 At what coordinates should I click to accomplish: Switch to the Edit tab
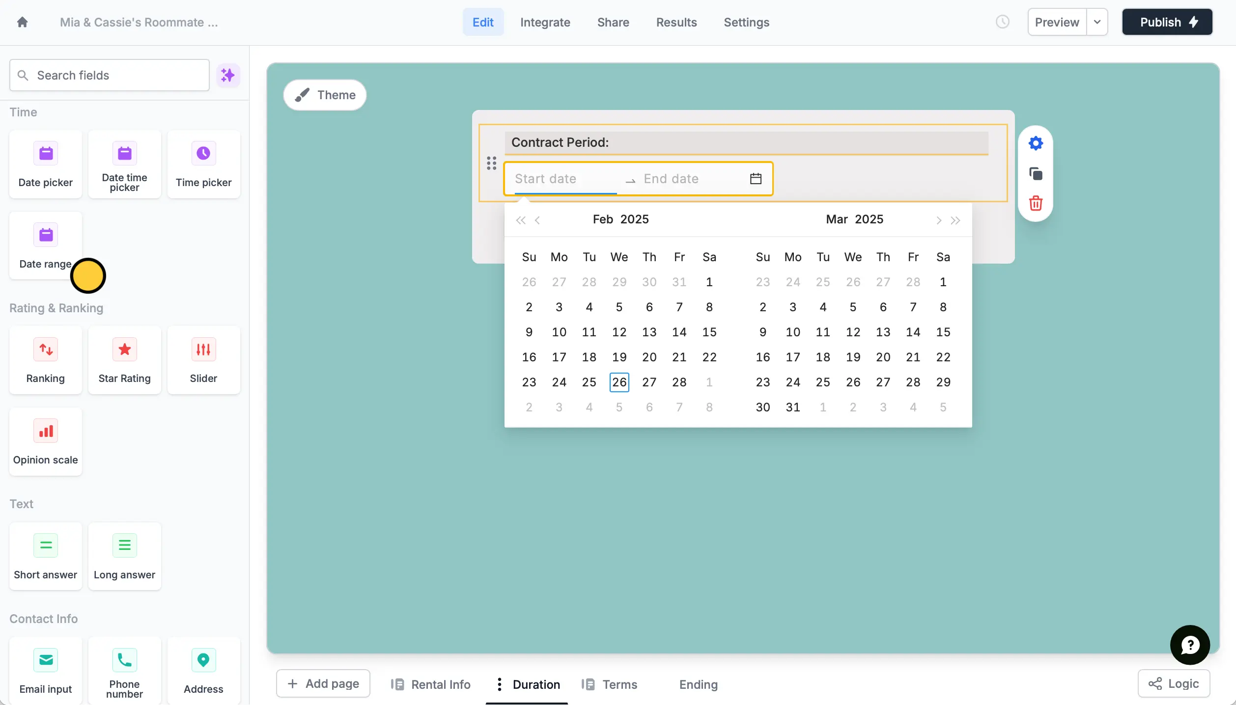[x=483, y=22]
